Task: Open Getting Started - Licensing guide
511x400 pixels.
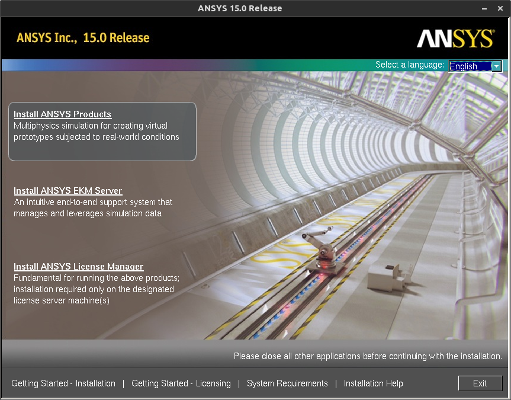Action: pos(181,383)
